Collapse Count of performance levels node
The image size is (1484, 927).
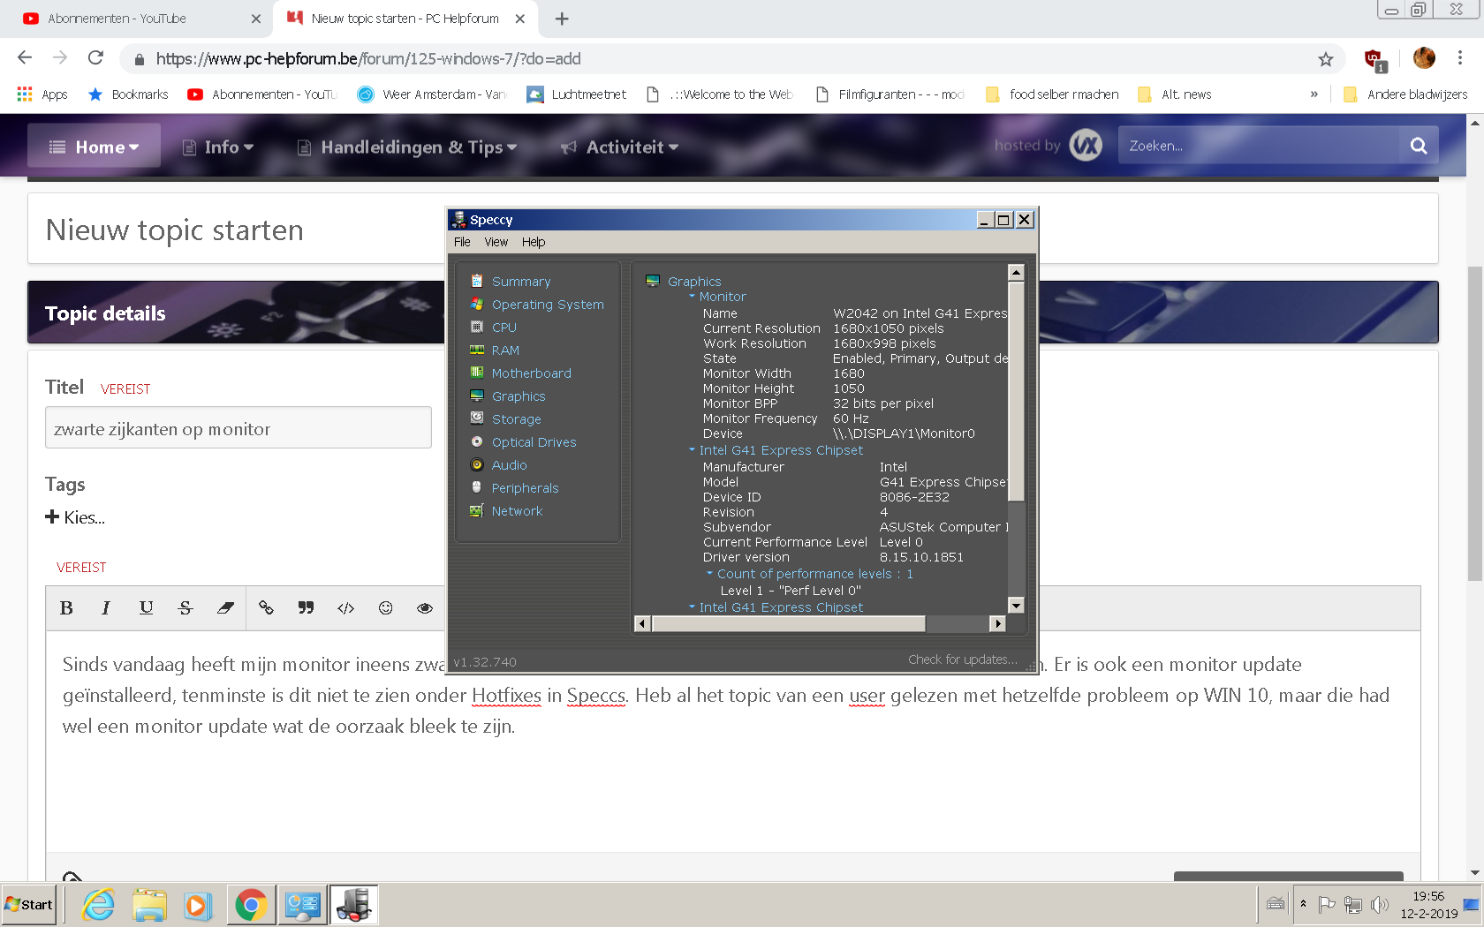pyautogui.click(x=709, y=574)
